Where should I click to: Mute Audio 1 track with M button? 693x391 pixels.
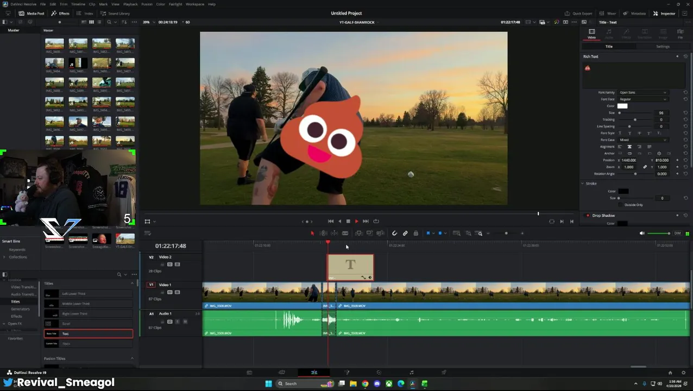(x=185, y=321)
